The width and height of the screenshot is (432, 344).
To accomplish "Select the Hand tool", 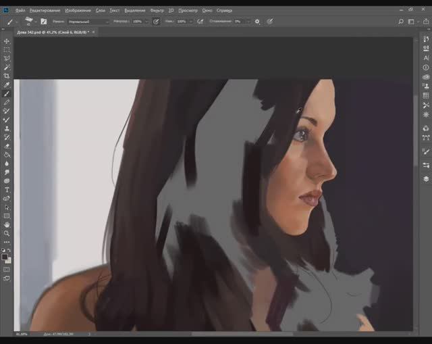I will (7, 224).
